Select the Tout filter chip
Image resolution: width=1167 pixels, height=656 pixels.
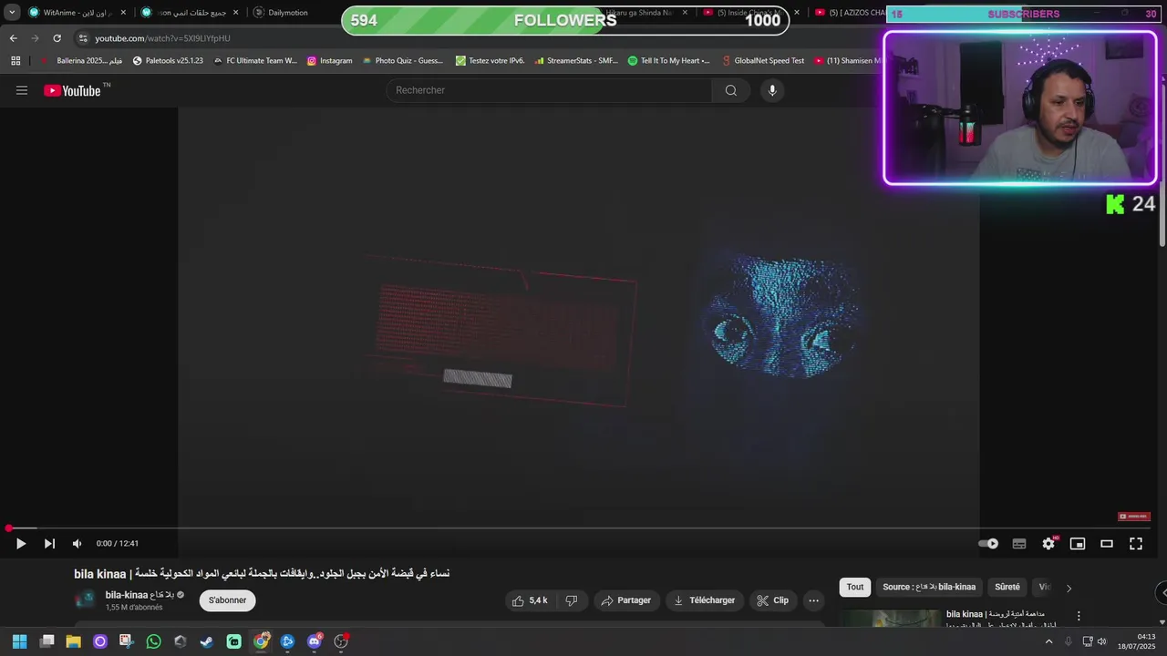855,587
